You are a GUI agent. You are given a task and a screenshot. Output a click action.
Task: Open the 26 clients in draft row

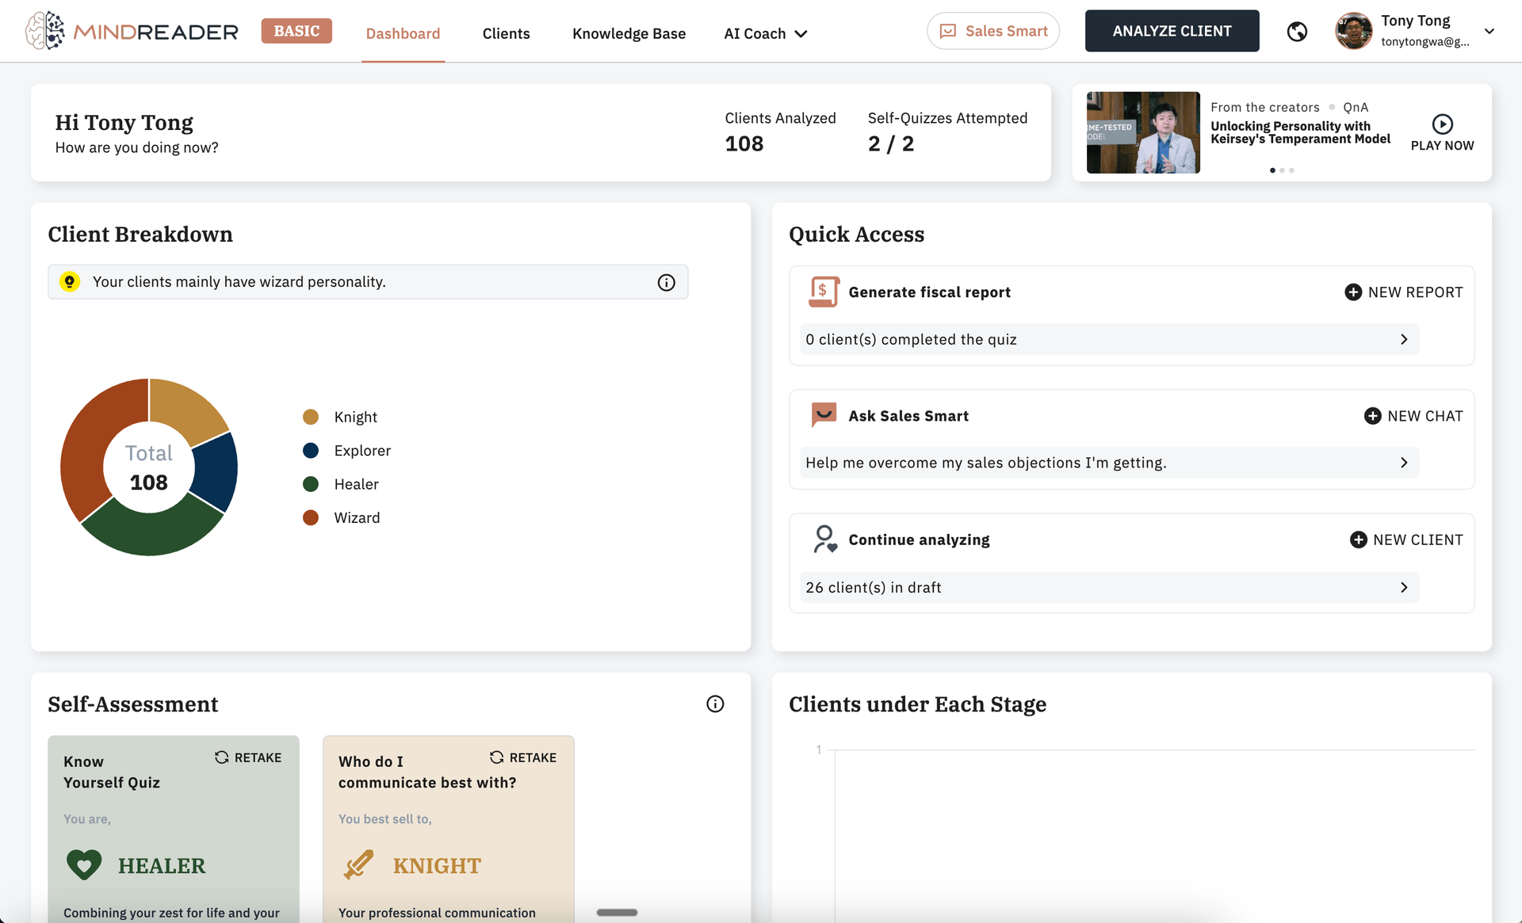click(1108, 587)
